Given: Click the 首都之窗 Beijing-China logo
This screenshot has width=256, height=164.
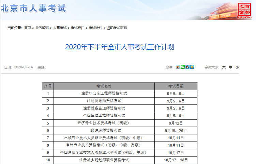Looking at the screenshot, I should 244,10.
